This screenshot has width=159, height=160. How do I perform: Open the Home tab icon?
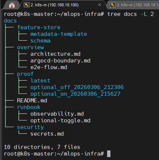[x=12, y=5]
